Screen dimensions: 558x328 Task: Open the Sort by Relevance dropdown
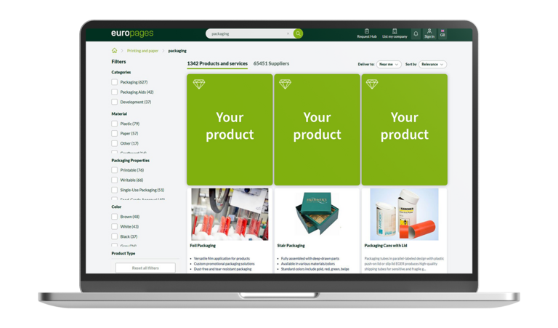click(432, 64)
